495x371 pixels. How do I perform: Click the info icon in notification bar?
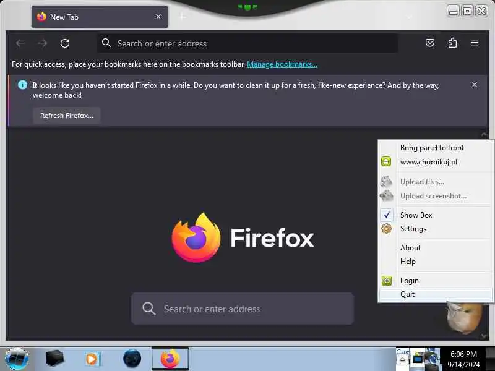click(x=22, y=85)
